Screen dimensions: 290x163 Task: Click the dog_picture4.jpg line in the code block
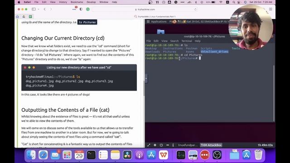(x=39, y=86)
